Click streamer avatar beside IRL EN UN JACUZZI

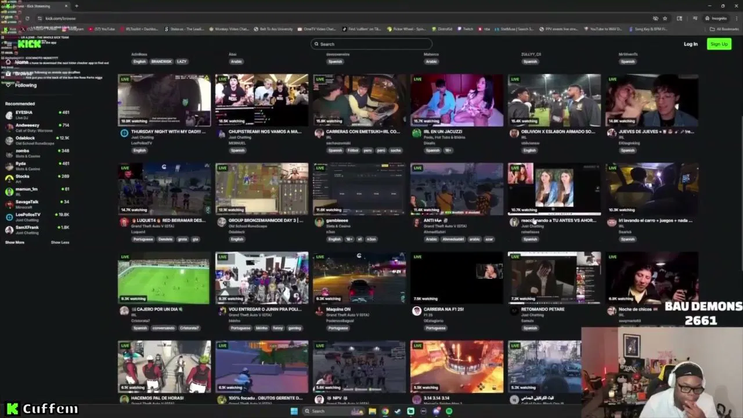click(x=416, y=133)
